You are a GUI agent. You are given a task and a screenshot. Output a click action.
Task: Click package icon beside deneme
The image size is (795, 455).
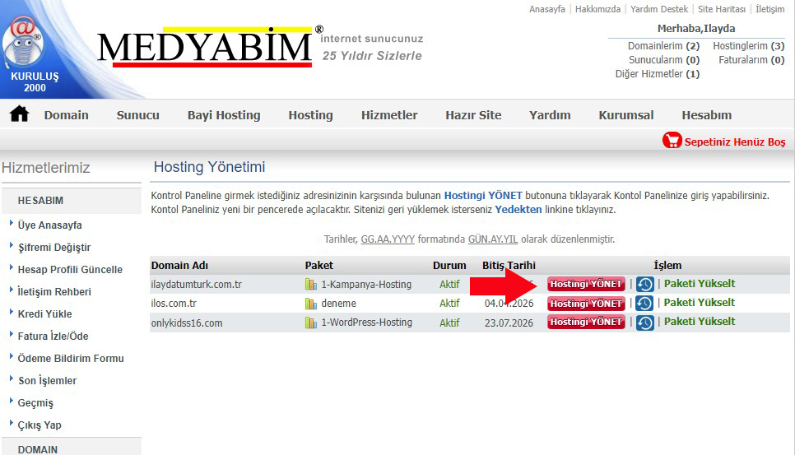(311, 304)
